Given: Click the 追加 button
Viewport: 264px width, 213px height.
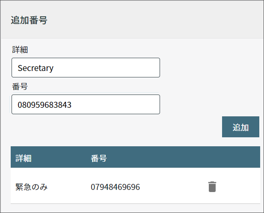Looking at the screenshot, I should (240, 127).
